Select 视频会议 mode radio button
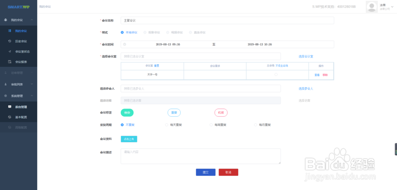The width and height of the screenshot is (397, 190). (x=168, y=32)
